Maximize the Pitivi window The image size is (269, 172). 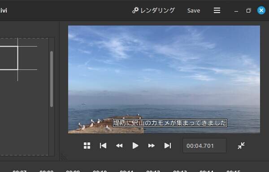(x=248, y=11)
